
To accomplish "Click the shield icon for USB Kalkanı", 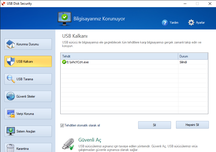I will click(11, 61).
